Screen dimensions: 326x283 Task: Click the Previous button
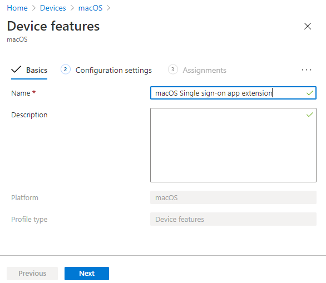pos(32,274)
